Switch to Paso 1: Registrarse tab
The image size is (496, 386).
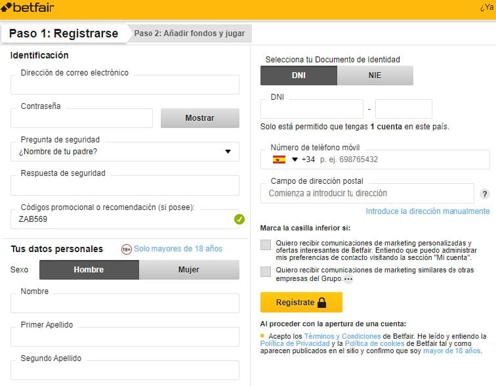64,33
